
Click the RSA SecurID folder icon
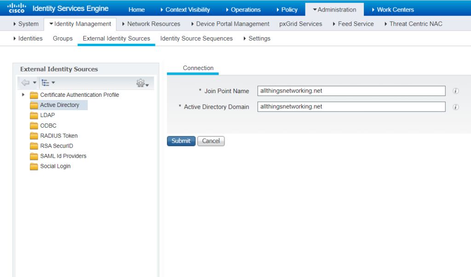tap(34, 146)
